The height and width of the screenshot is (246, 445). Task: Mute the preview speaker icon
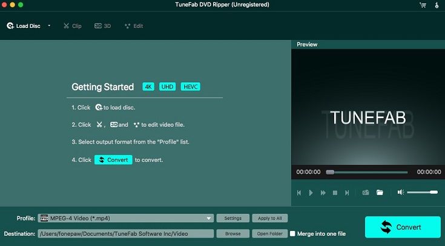click(400, 192)
